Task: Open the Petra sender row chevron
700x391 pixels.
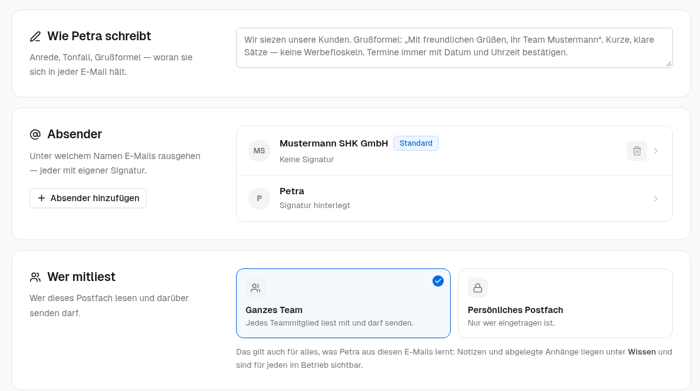Action: 656,199
